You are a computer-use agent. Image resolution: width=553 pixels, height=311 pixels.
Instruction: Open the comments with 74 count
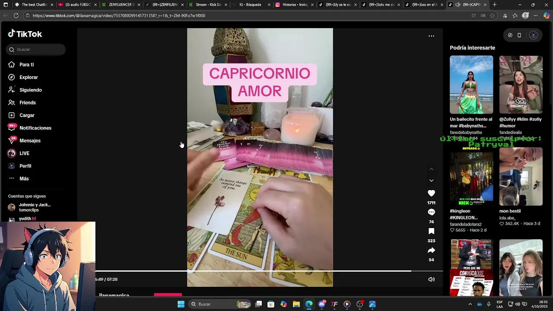431,212
